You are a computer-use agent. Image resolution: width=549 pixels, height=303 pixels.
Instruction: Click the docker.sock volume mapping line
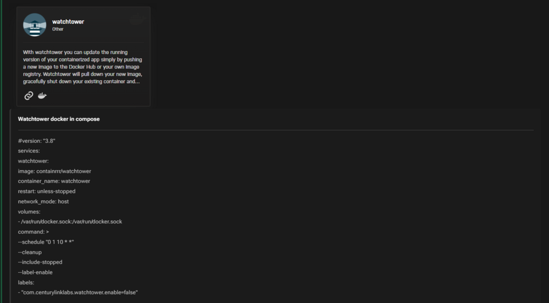(x=70, y=222)
